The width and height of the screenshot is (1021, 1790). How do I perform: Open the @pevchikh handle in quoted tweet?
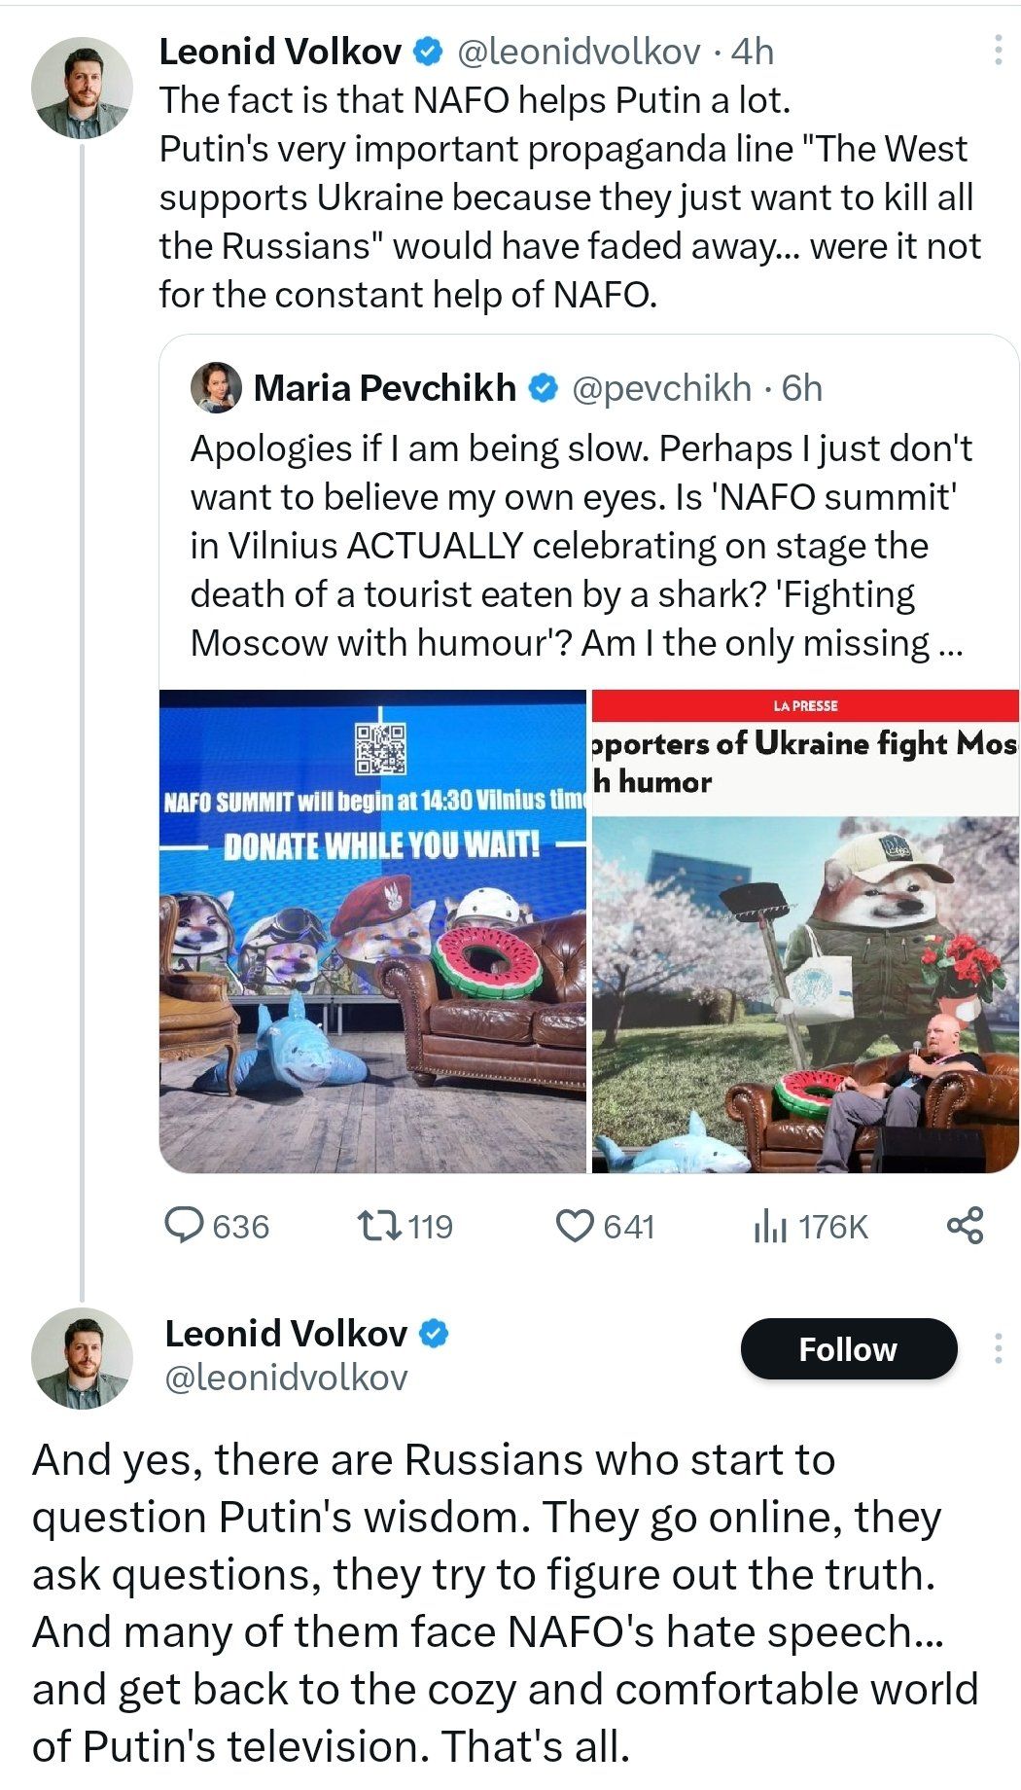(x=661, y=387)
